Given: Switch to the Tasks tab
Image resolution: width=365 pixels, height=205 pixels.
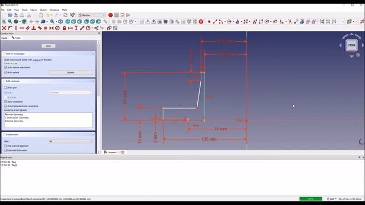Looking at the screenshot, I should 17,38.
